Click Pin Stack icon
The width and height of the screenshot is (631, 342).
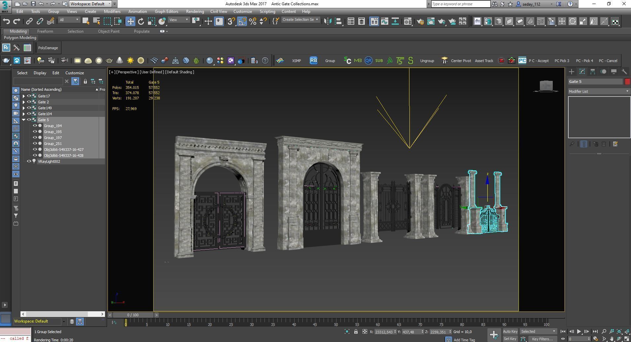572,144
